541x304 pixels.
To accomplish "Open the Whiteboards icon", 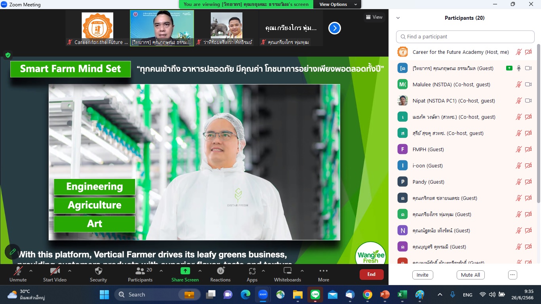I will click(x=288, y=271).
